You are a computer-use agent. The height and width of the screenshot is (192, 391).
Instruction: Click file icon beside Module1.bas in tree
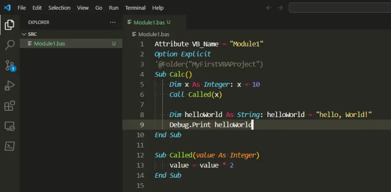30,44
